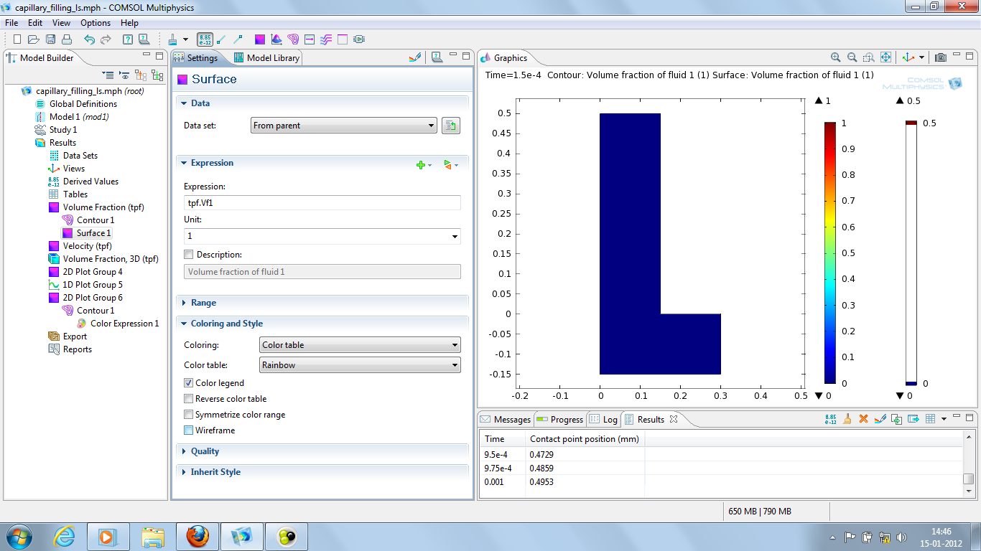Open the Options menu
Image resolution: width=981 pixels, height=551 pixels.
point(96,23)
